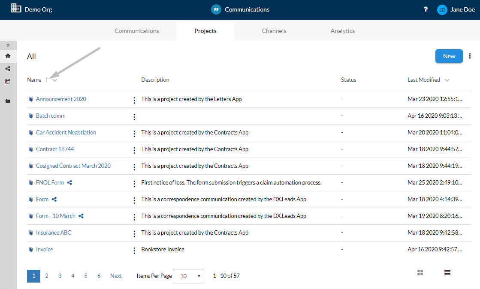Open the Car Accident Negotiation project
The image size is (480, 289).
tap(66, 132)
